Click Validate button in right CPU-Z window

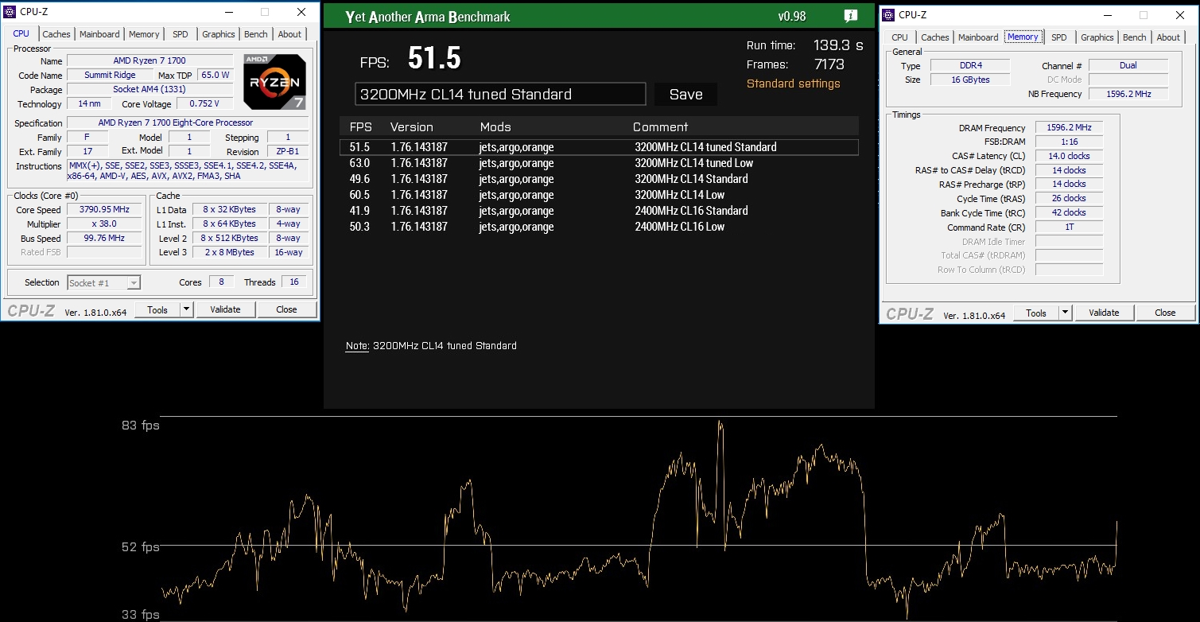1104,313
